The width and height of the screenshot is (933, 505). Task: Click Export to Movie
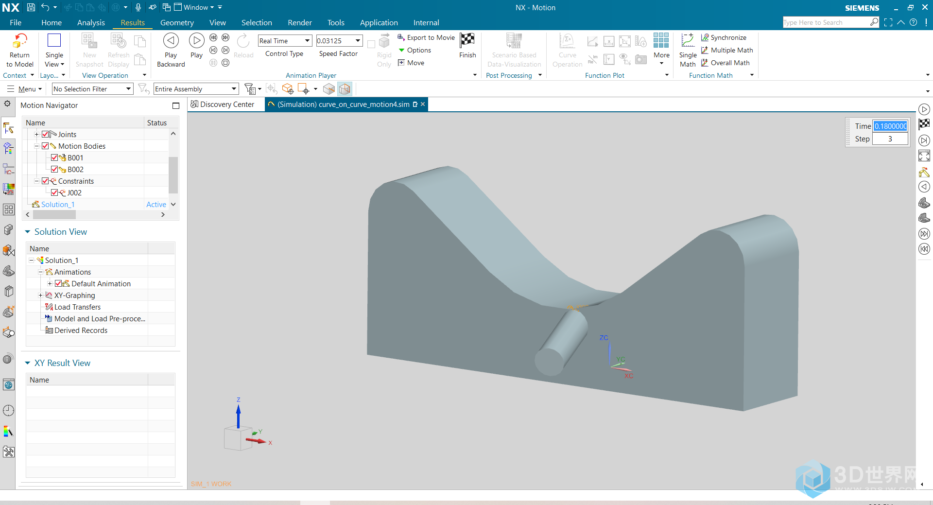(x=426, y=37)
